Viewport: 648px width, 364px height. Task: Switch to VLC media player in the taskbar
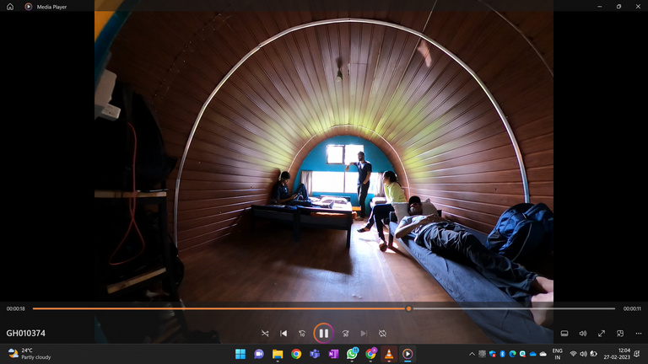click(389, 354)
